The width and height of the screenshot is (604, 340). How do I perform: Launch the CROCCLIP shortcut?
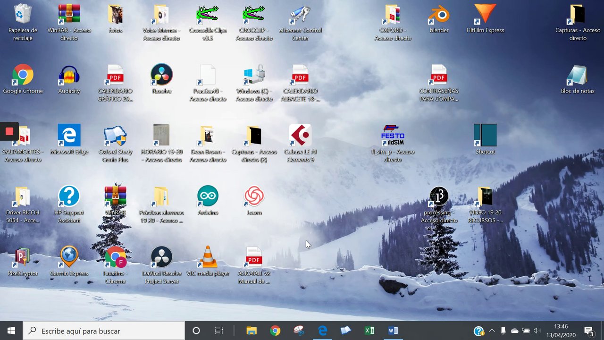pos(254,22)
